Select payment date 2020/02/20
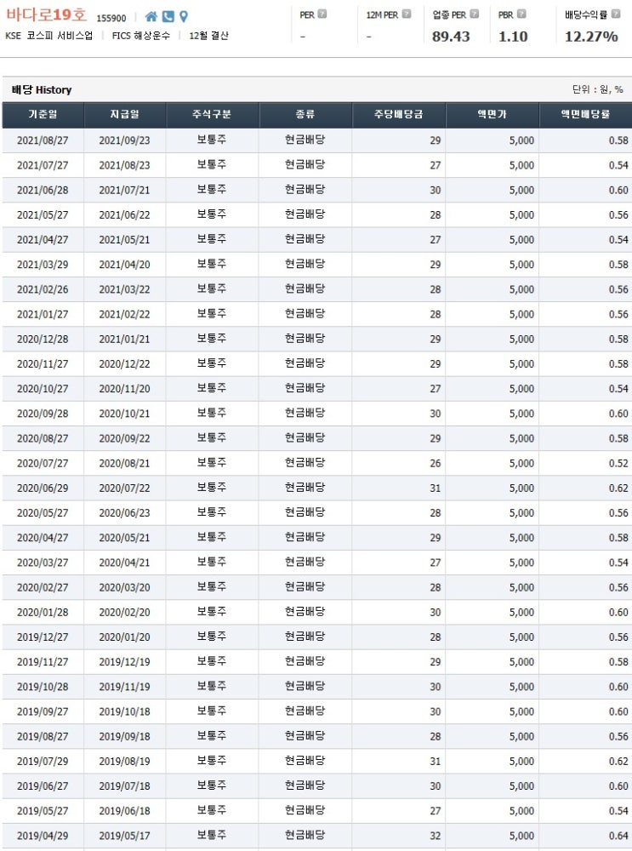Screen dimensions: 632x851 pos(125,612)
